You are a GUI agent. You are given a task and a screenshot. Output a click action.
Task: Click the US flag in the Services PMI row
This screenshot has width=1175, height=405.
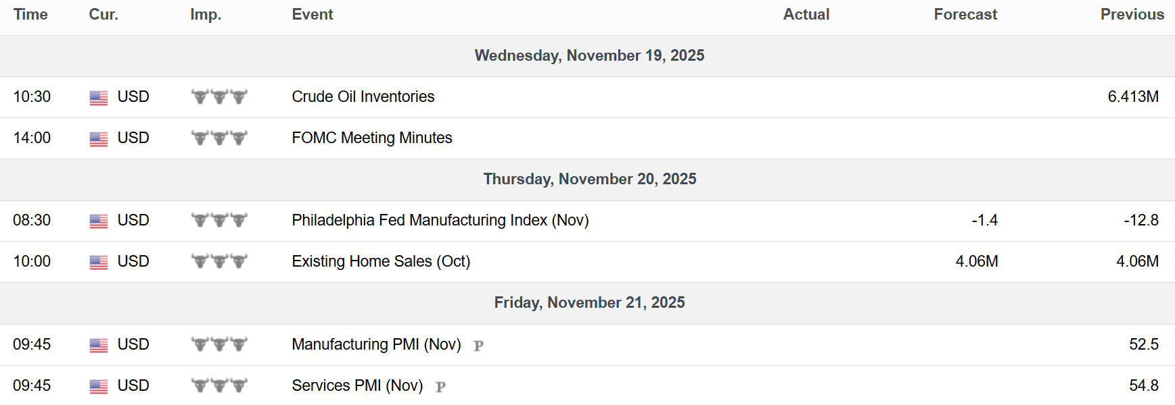click(x=99, y=387)
